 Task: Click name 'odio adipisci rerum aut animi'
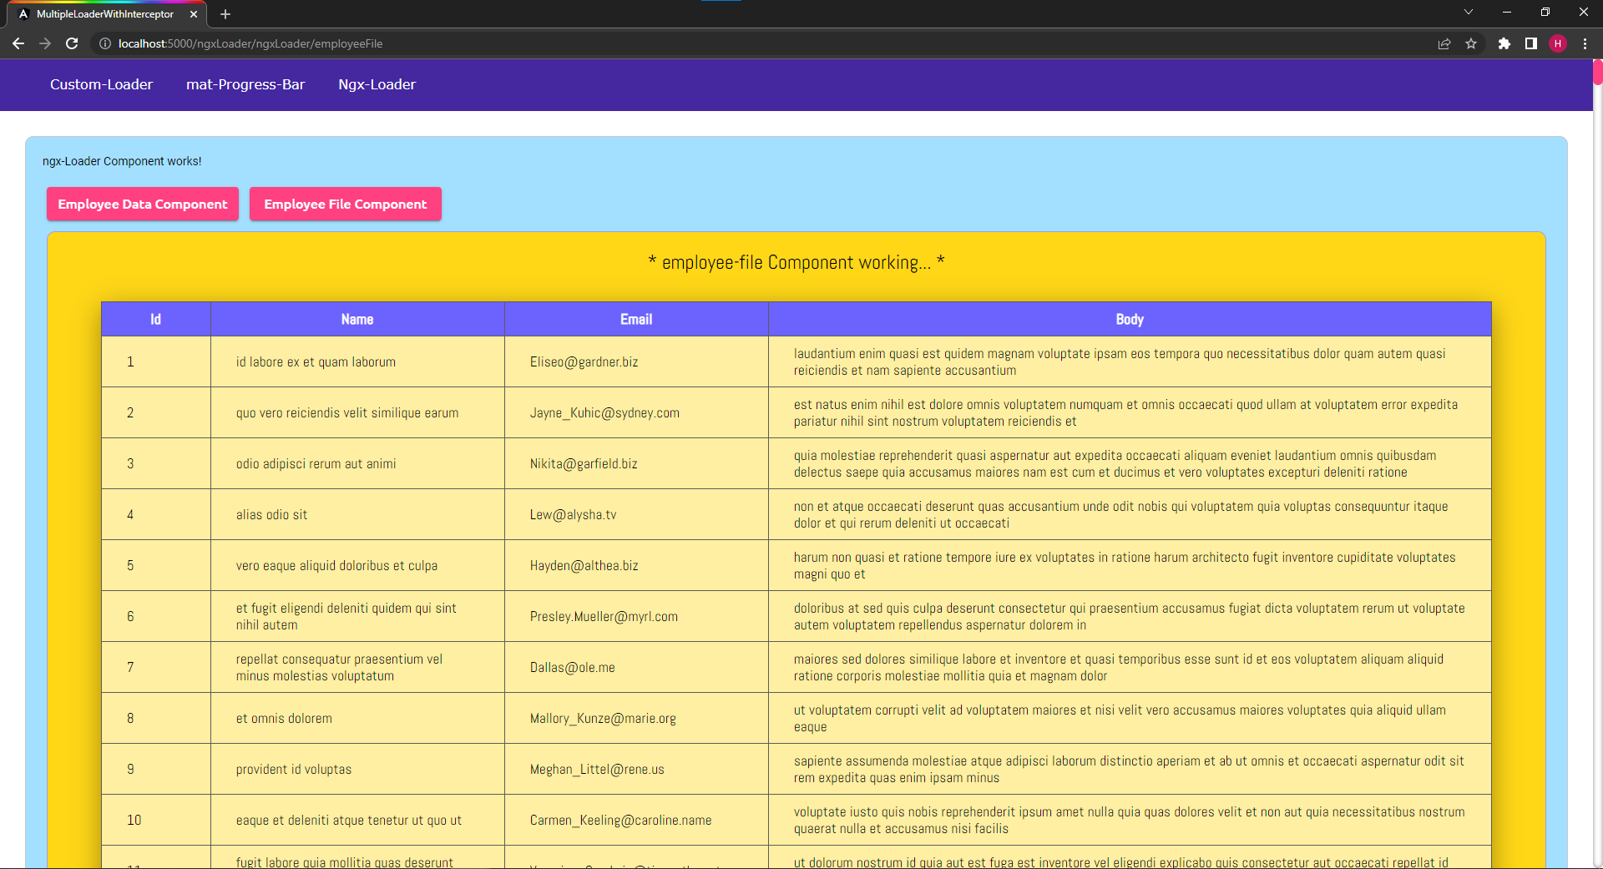pos(316,463)
